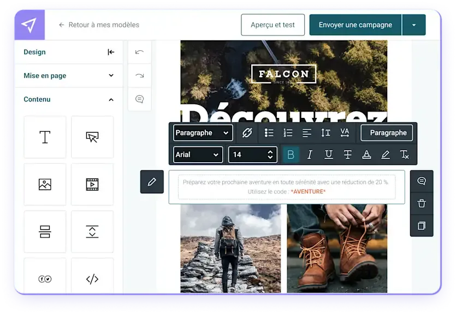Insert a Text content block
The height and width of the screenshot is (314, 456).
pos(45,137)
